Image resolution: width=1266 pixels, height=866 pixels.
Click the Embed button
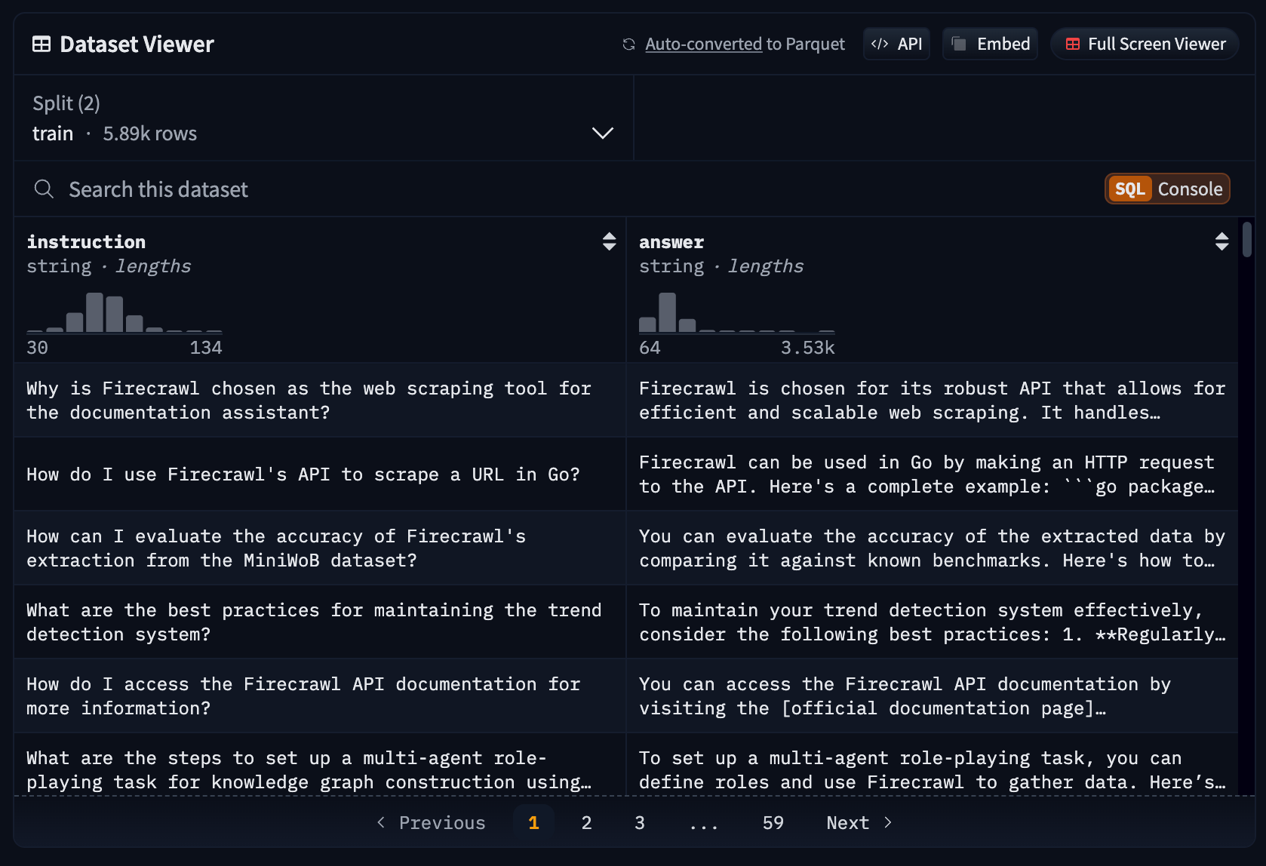pyautogui.click(x=990, y=45)
